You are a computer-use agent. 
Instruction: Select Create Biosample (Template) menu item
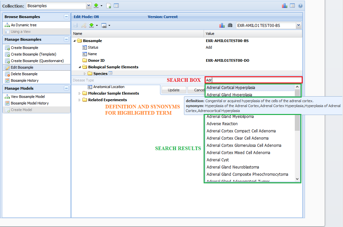33,54
